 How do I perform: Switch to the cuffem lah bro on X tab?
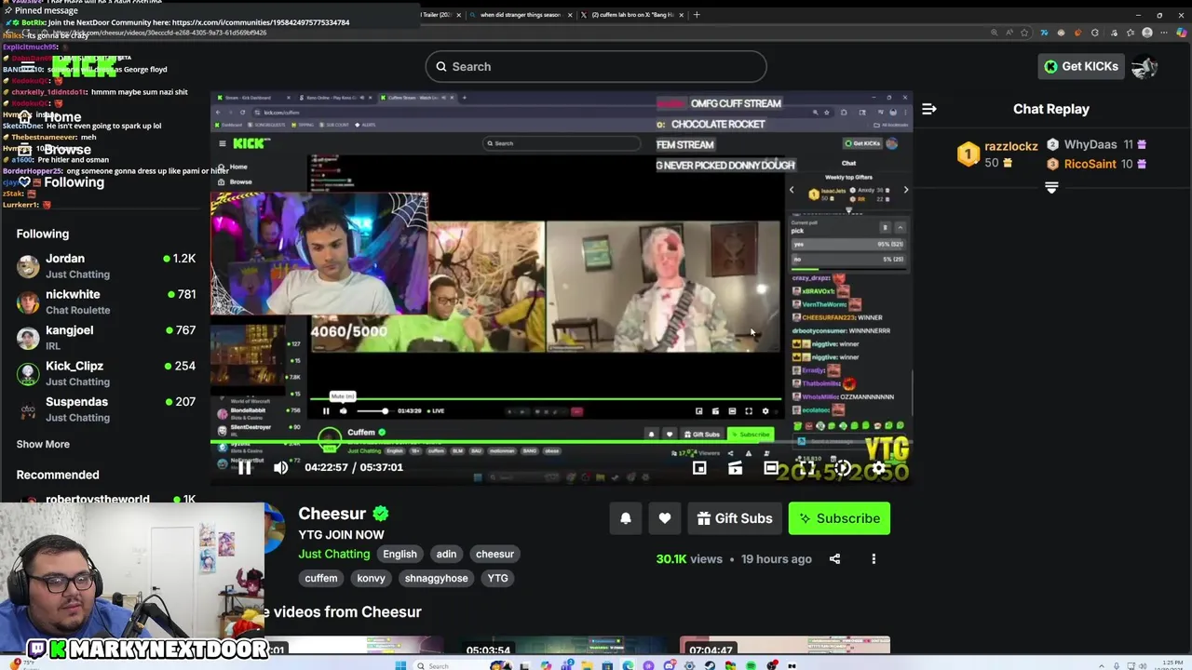pyautogui.click(x=632, y=15)
